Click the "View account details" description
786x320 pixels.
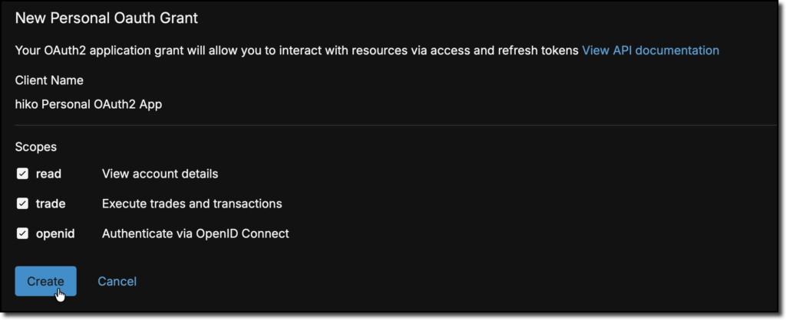tap(160, 174)
